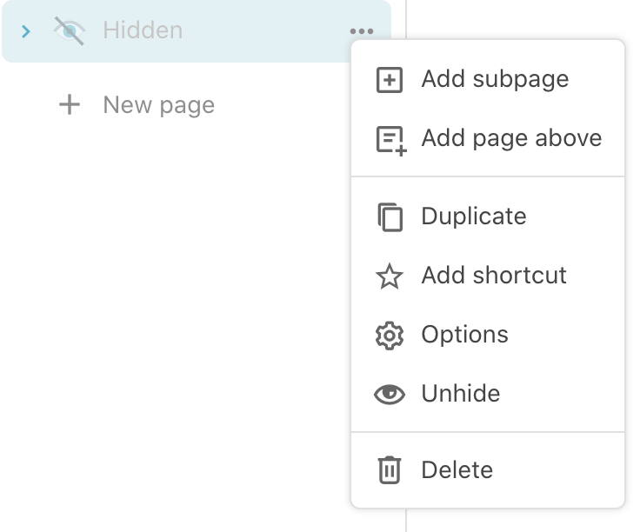Click the New page text
Image resolution: width=640 pixels, height=532 pixels.
tap(158, 105)
